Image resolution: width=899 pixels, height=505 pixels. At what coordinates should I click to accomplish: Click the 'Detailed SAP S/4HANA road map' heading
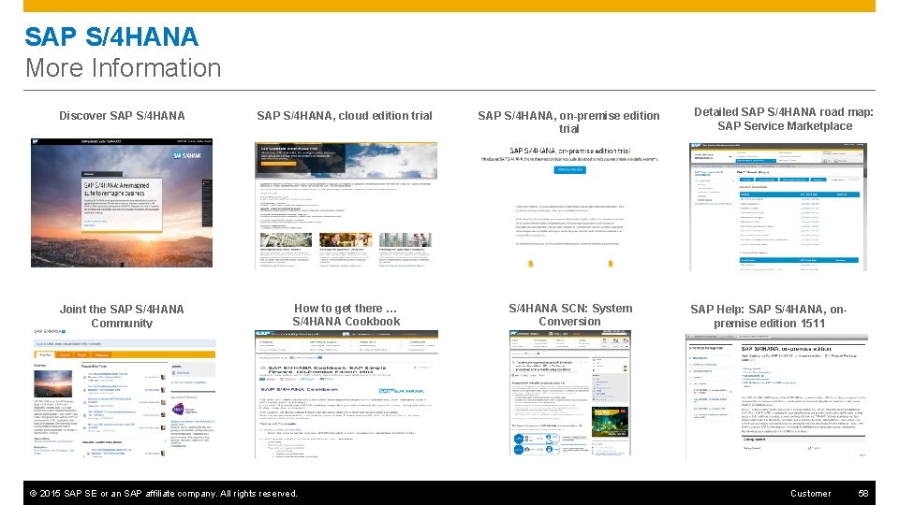click(784, 119)
